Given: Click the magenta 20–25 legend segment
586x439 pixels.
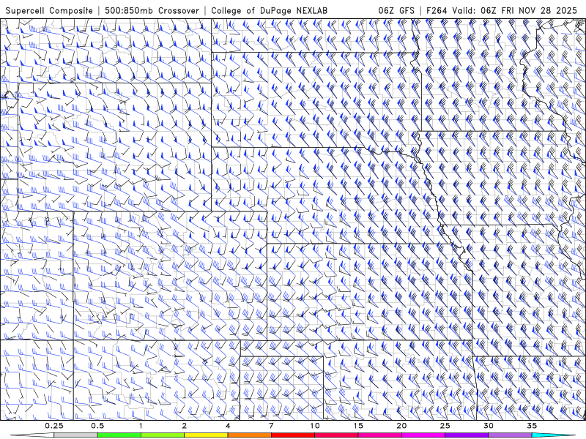Looking at the screenshot, I should (423, 435).
